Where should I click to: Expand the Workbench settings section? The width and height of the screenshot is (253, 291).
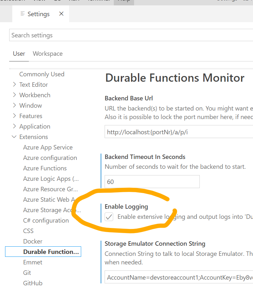point(35,95)
